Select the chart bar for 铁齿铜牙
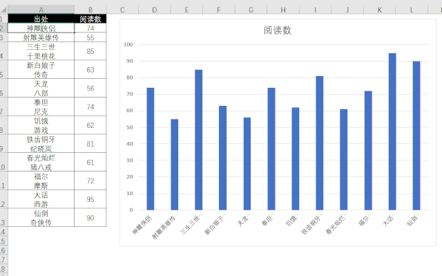This screenshot has width=442, height=276. click(x=320, y=143)
